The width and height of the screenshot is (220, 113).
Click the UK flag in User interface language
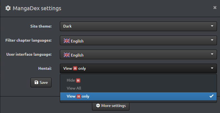pyautogui.click(x=67, y=55)
